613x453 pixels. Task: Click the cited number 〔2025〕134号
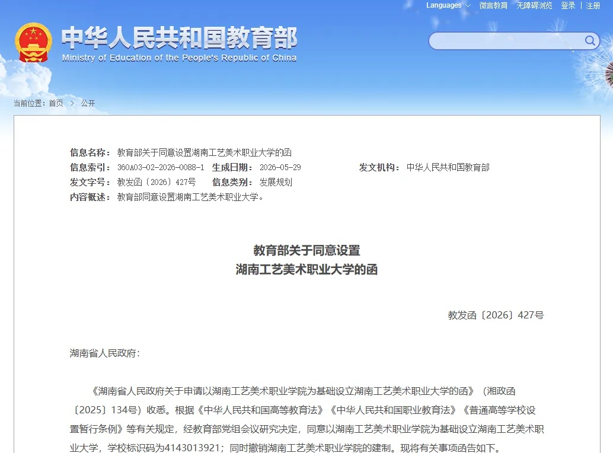106,410
